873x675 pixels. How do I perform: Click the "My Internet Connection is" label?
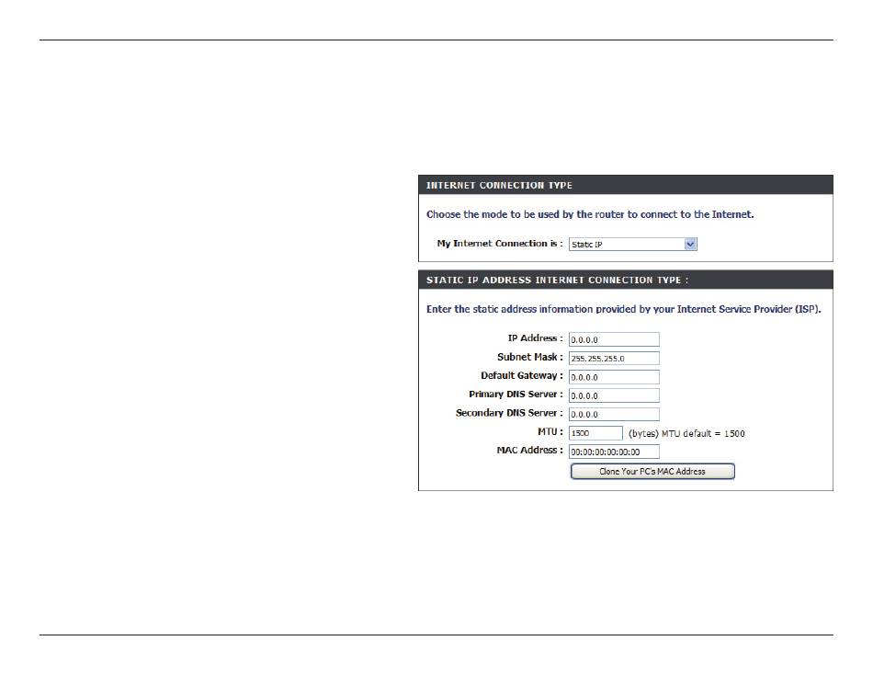(499, 244)
